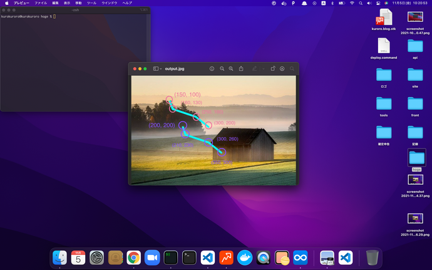Click the zoom in magnifier in Preview
This screenshot has height=270, width=432.
[x=231, y=69]
